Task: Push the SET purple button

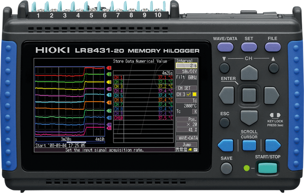Action: [249, 47]
